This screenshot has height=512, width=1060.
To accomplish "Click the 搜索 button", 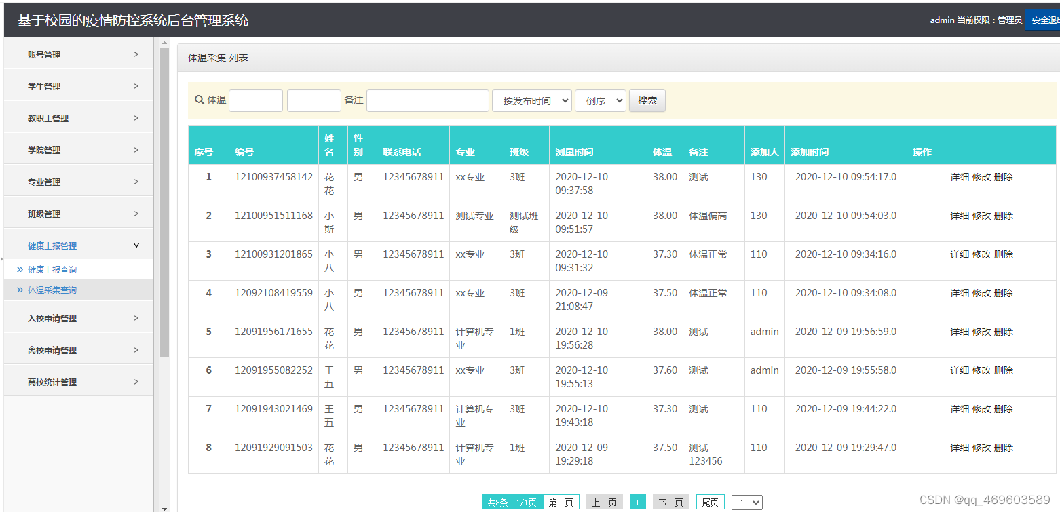I will 647,100.
